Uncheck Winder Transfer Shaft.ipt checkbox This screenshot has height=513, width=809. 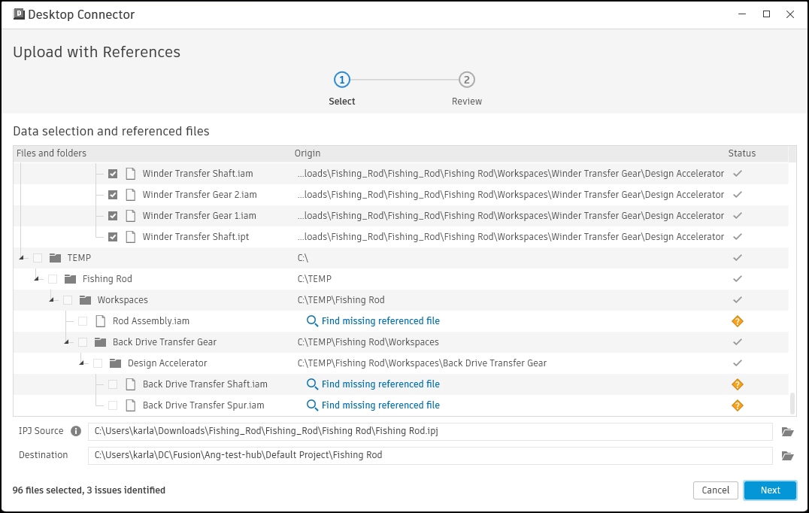coord(113,237)
